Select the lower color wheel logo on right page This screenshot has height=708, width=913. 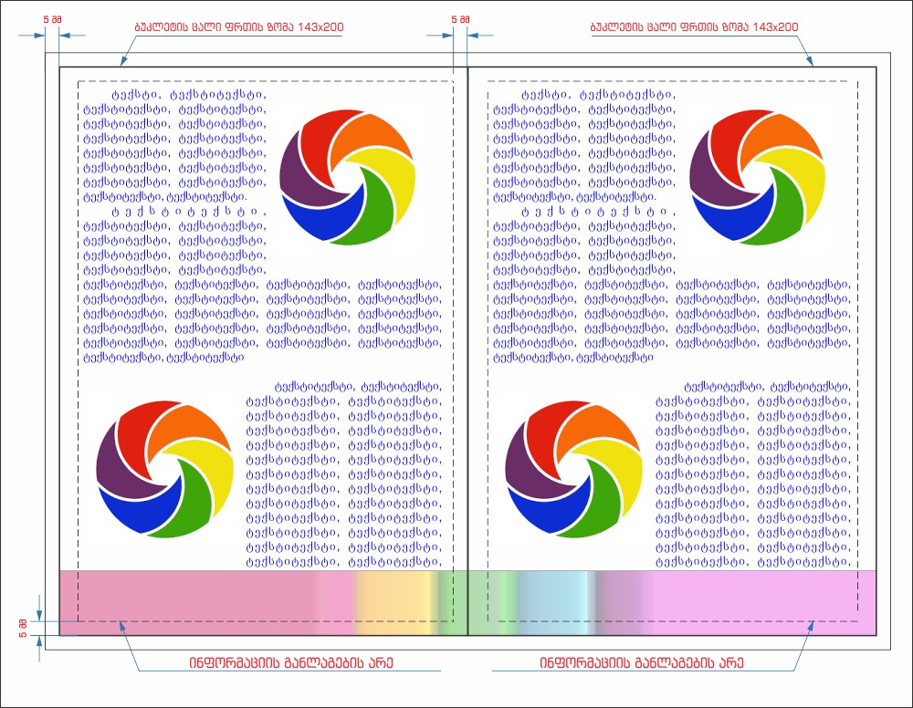[574, 468]
